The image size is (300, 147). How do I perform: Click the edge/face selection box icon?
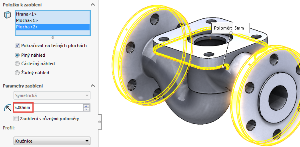point(8,15)
